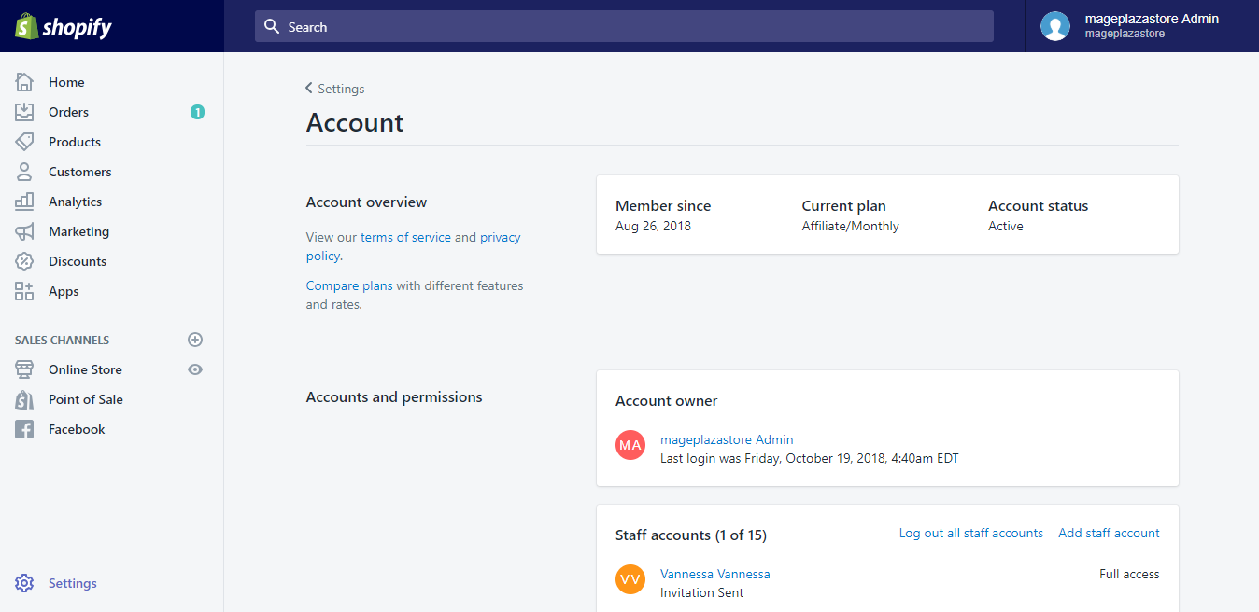Click the Point of Sale bag icon
Screen dimensions: 1259x612
point(24,399)
